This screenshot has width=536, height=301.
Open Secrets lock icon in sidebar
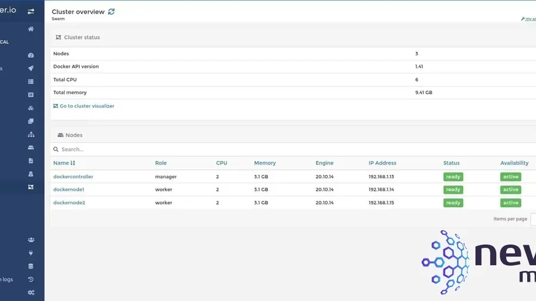tap(31, 174)
